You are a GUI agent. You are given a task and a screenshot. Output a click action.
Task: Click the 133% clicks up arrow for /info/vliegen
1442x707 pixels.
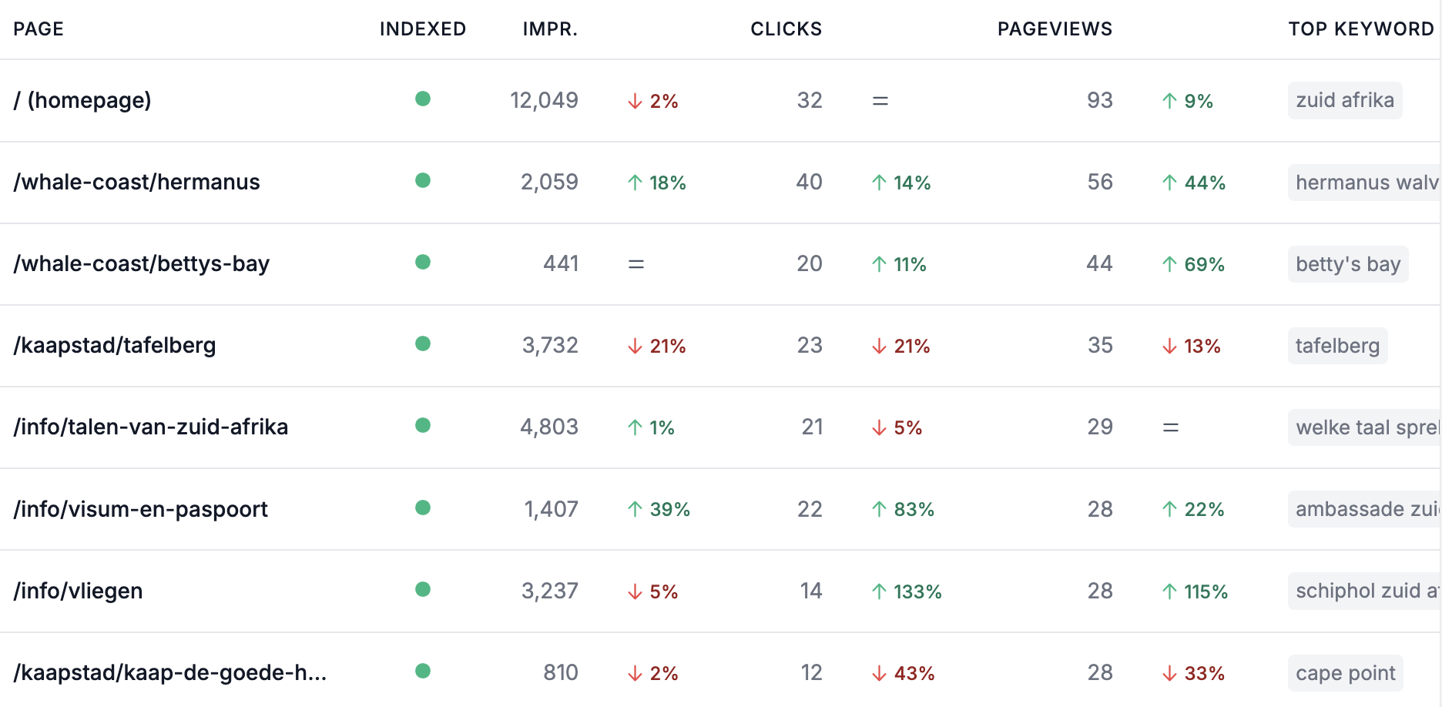pos(879,591)
